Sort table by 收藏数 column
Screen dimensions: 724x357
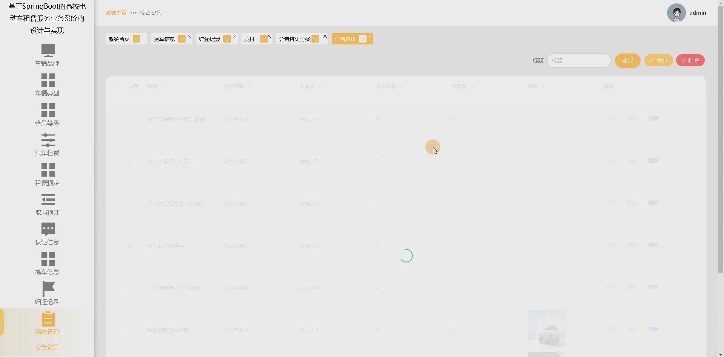[472, 87]
